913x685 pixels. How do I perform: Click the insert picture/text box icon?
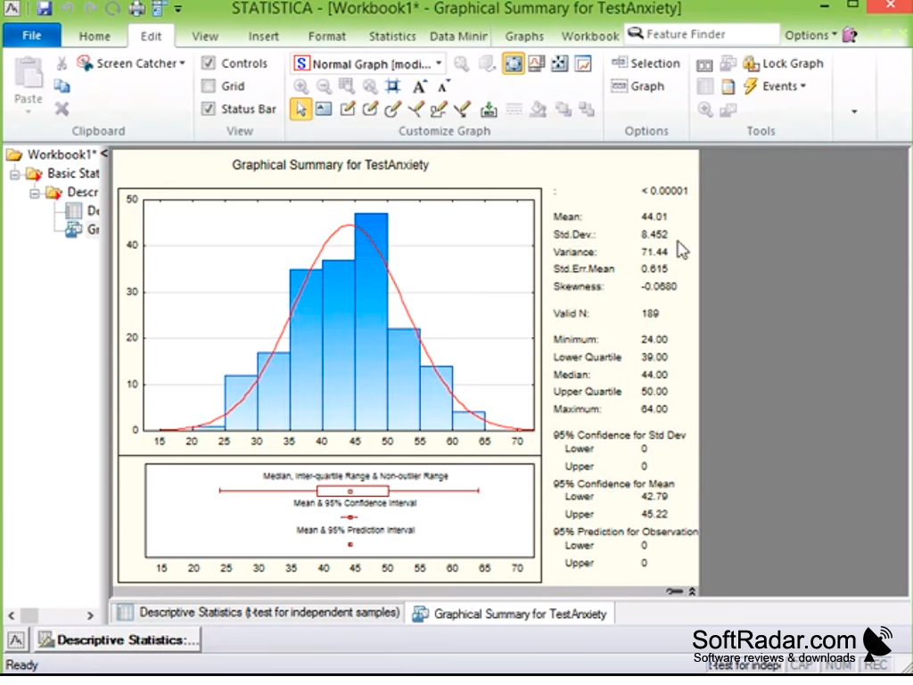coord(324,109)
